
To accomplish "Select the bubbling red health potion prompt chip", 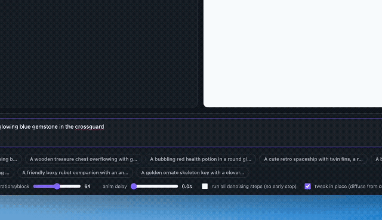I will [201, 159].
